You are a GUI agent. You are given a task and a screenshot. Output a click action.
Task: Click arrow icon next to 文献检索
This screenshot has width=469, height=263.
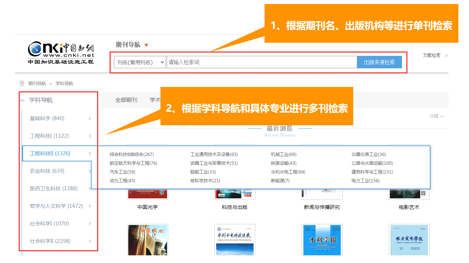click(446, 56)
